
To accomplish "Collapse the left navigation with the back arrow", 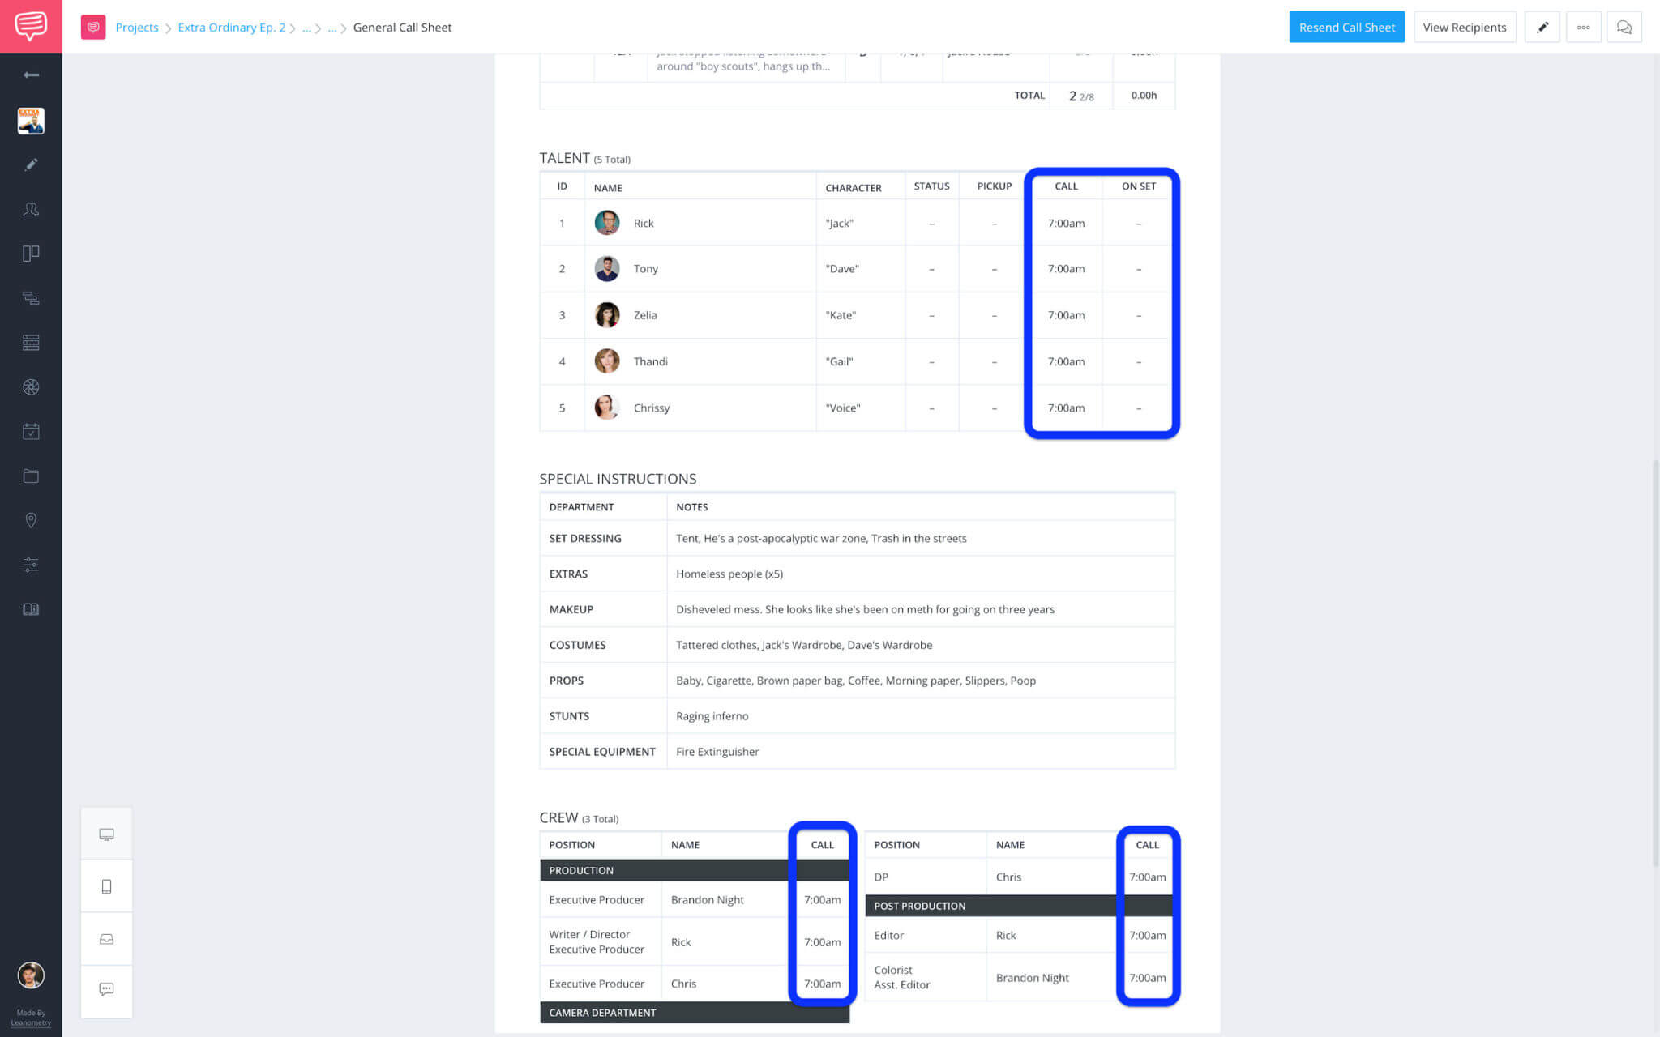I will (31, 75).
